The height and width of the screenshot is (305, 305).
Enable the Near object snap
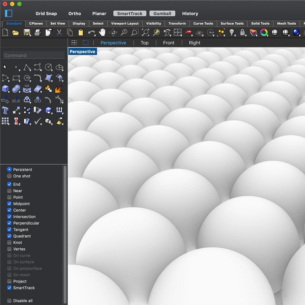coord(9,191)
